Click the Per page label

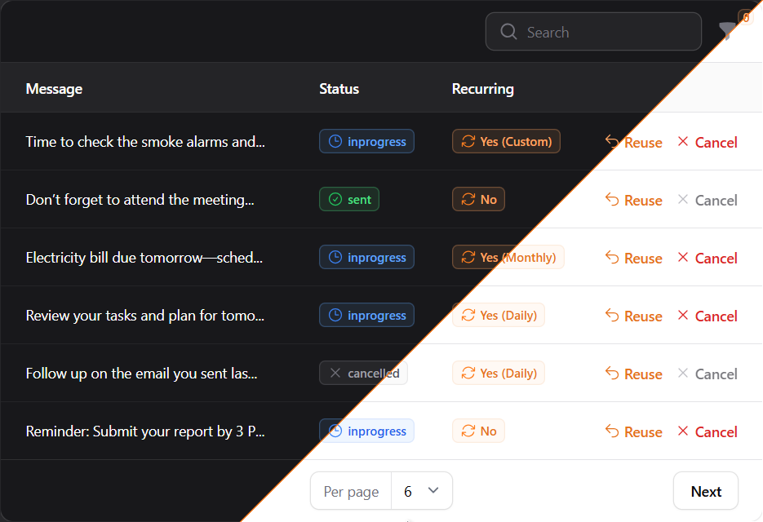coord(351,491)
